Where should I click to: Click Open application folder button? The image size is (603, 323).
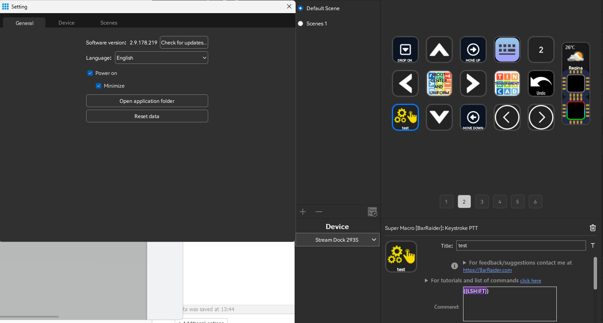point(147,101)
